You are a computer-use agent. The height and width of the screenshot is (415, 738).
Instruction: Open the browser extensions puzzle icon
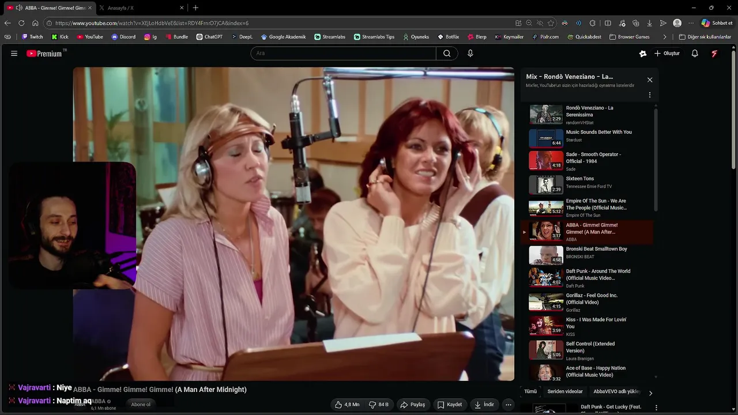click(592, 23)
